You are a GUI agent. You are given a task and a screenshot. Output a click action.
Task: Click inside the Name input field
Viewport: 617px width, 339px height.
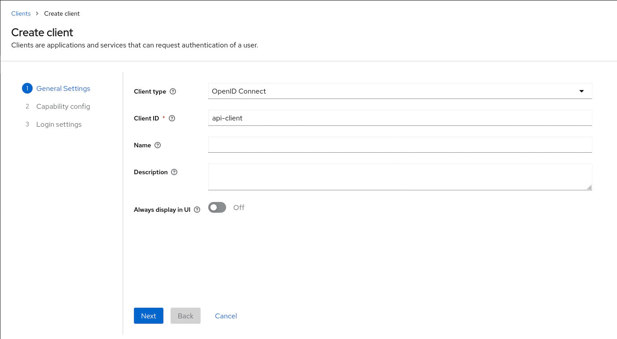pos(400,145)
